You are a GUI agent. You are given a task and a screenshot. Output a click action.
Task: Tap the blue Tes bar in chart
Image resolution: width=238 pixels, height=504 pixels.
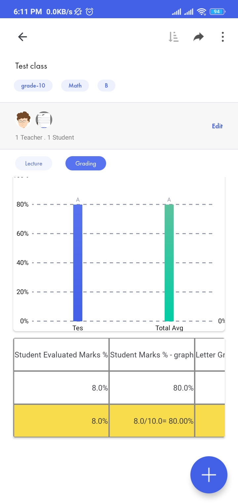(x=78, y=263)
